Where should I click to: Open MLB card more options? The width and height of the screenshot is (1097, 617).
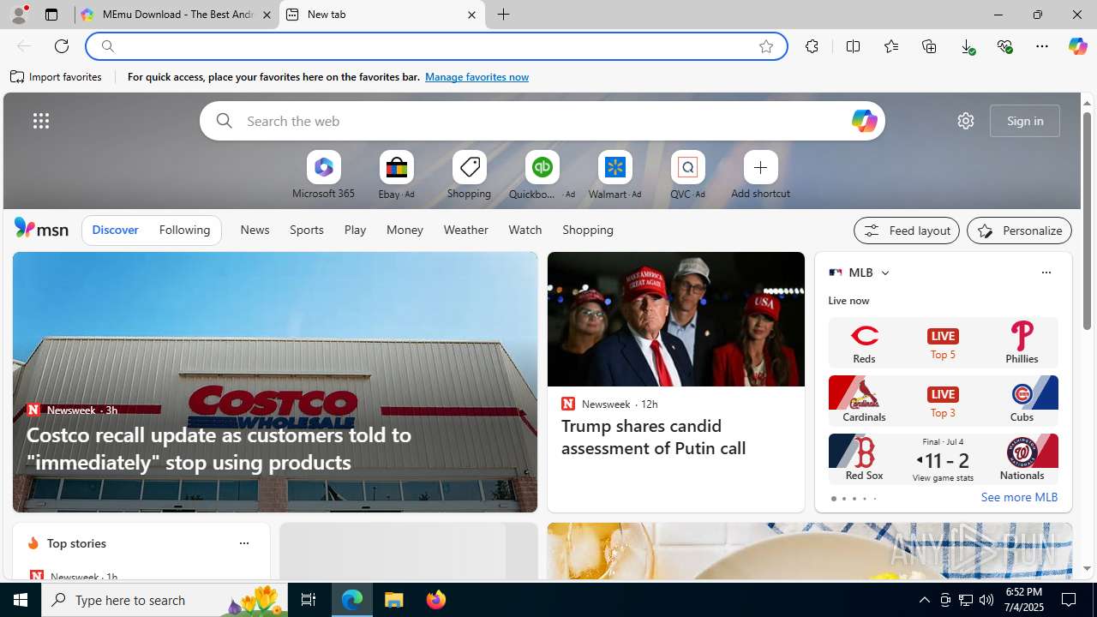(x=1046, y=273)
